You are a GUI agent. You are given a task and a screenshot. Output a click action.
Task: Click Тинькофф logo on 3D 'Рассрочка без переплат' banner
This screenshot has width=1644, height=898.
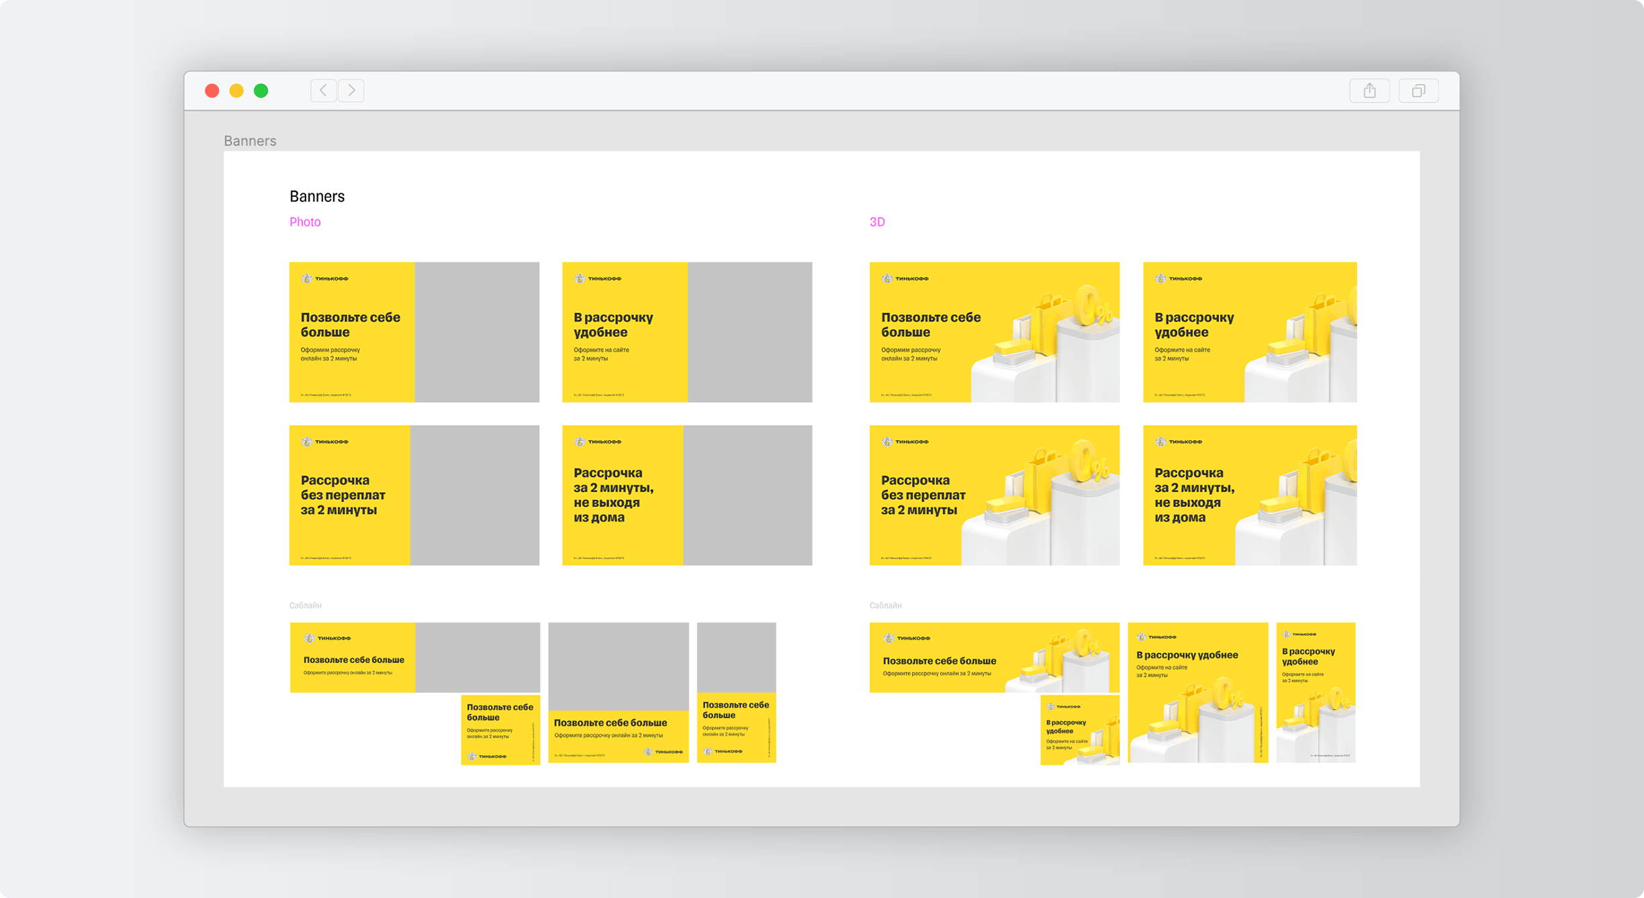coord(905,442)
